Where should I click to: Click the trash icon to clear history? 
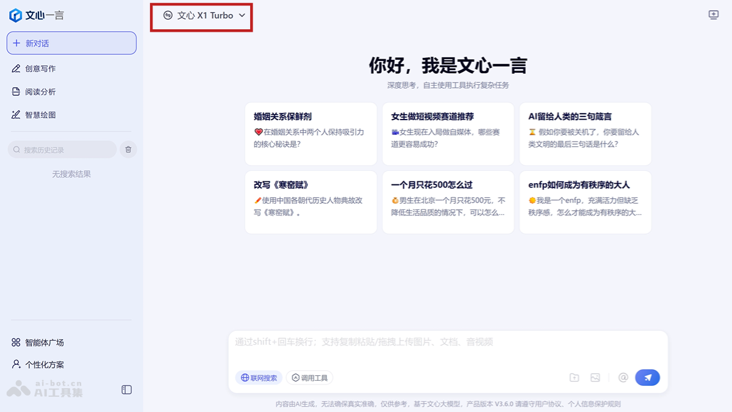127,150
